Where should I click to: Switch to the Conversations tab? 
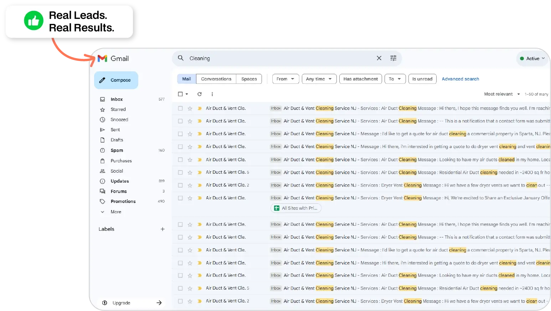click(216, 78)
